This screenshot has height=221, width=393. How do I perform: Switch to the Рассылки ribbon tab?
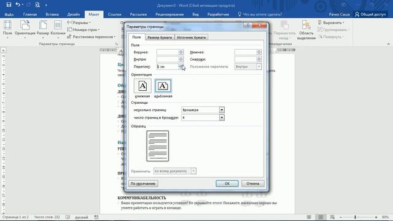pos(138,14)
